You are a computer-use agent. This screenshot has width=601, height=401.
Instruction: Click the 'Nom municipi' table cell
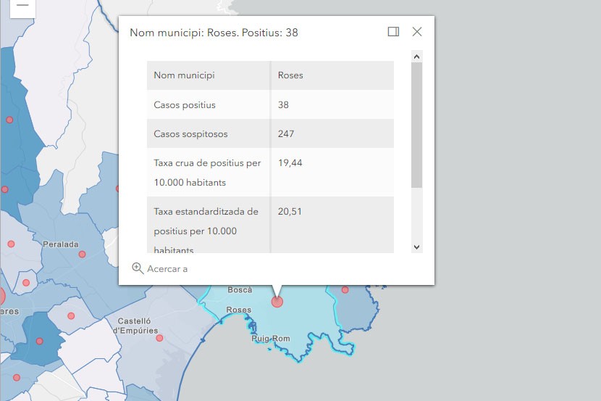(209, 75)
